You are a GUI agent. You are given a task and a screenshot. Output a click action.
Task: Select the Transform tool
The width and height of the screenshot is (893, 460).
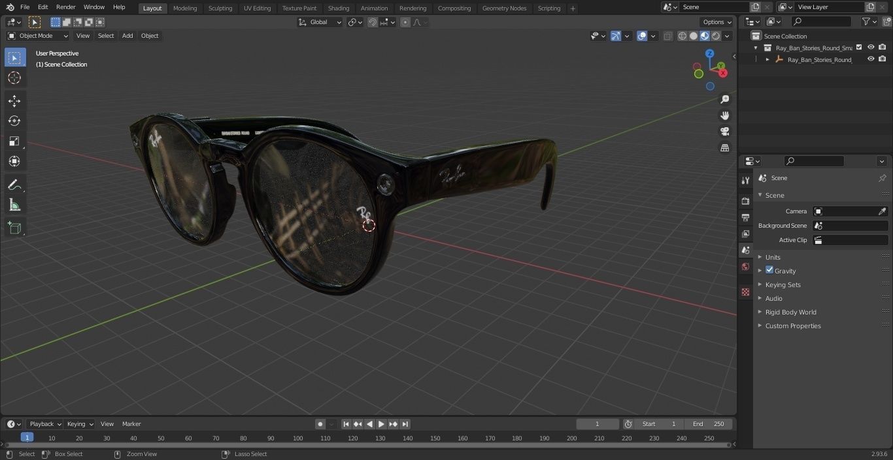pos(14,161)
